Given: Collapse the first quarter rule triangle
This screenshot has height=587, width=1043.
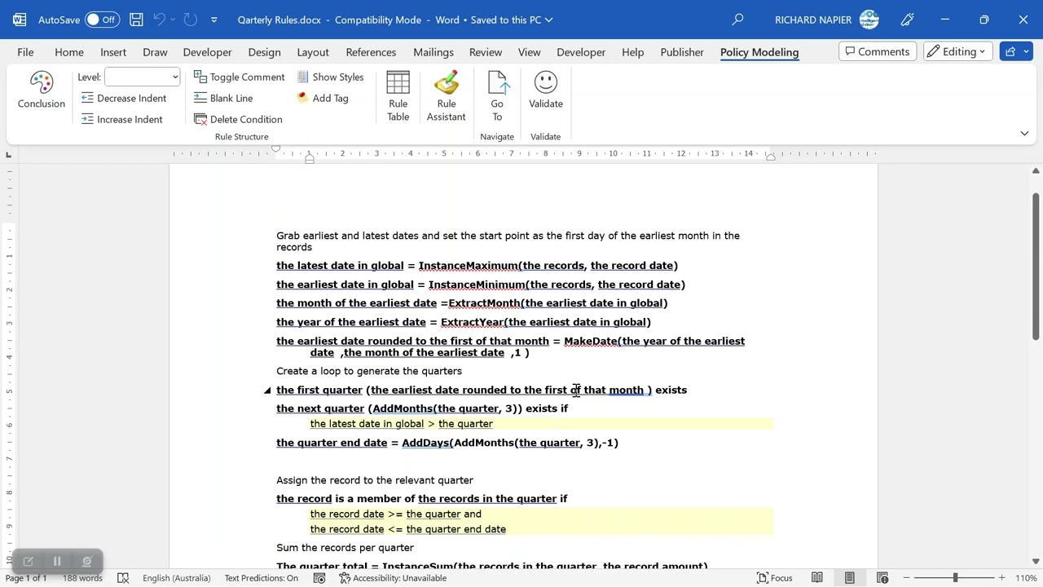Looking at the screenshot, I should (x=267, y=391).
